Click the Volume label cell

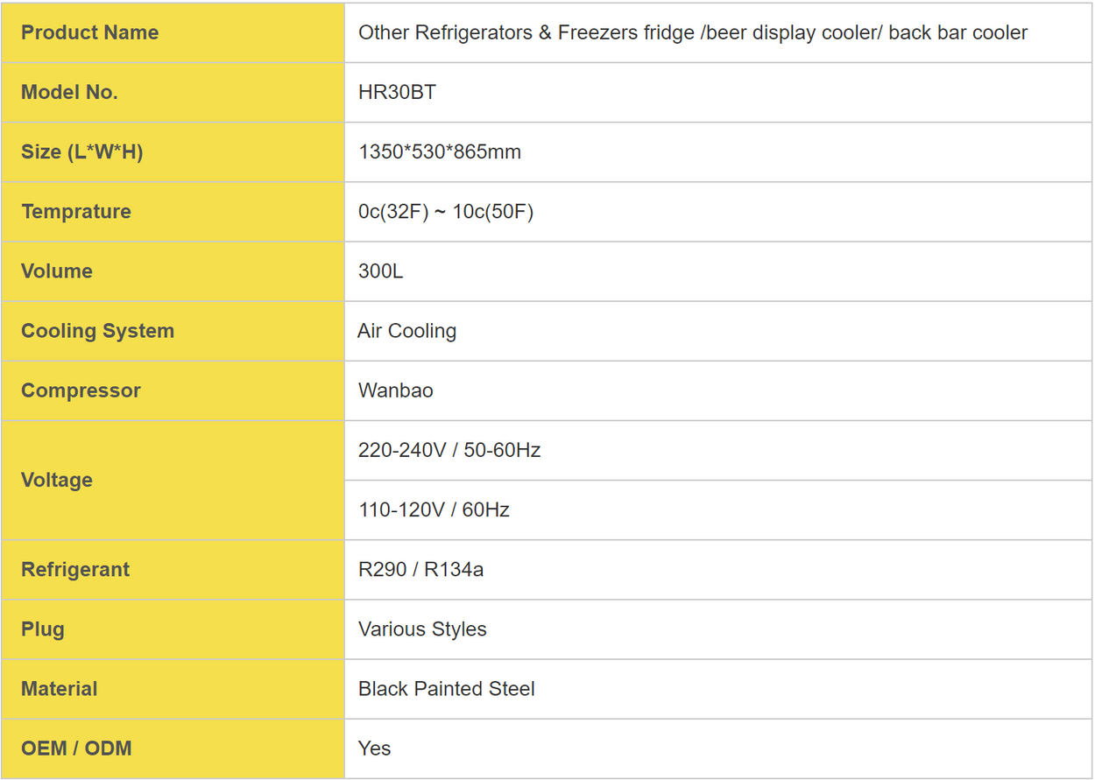point(173,271)
